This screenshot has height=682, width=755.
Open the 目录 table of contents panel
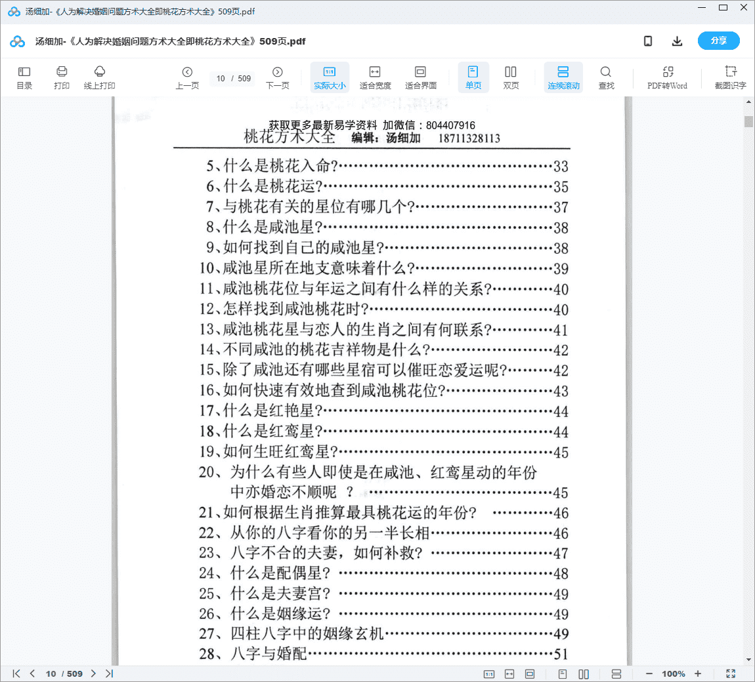24,77
